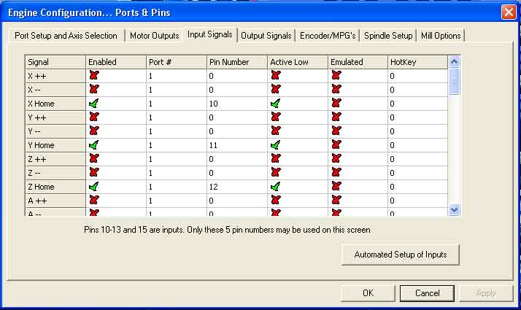The image size is (521, 310).
Task: Click Port # cell for X Home
Action: (x=177, y=104)
